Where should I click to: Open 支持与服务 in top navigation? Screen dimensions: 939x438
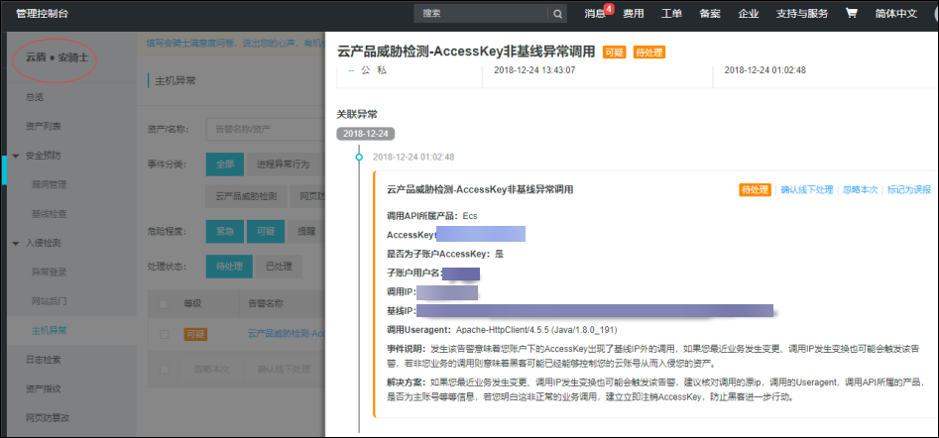tap(802, 14)
